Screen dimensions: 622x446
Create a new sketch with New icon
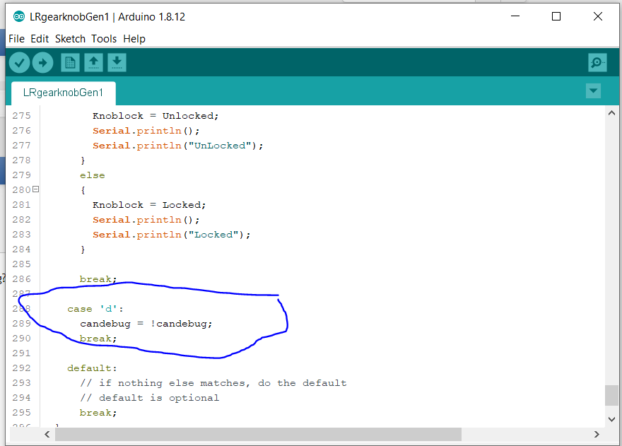coord(70,63)
